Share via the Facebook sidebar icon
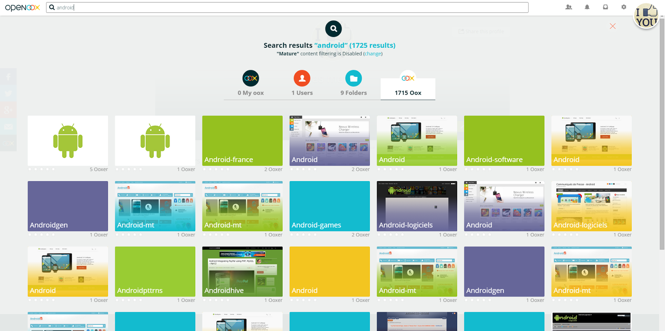The width and height of the screenshot is (665, 331). [x=8, y=77]
